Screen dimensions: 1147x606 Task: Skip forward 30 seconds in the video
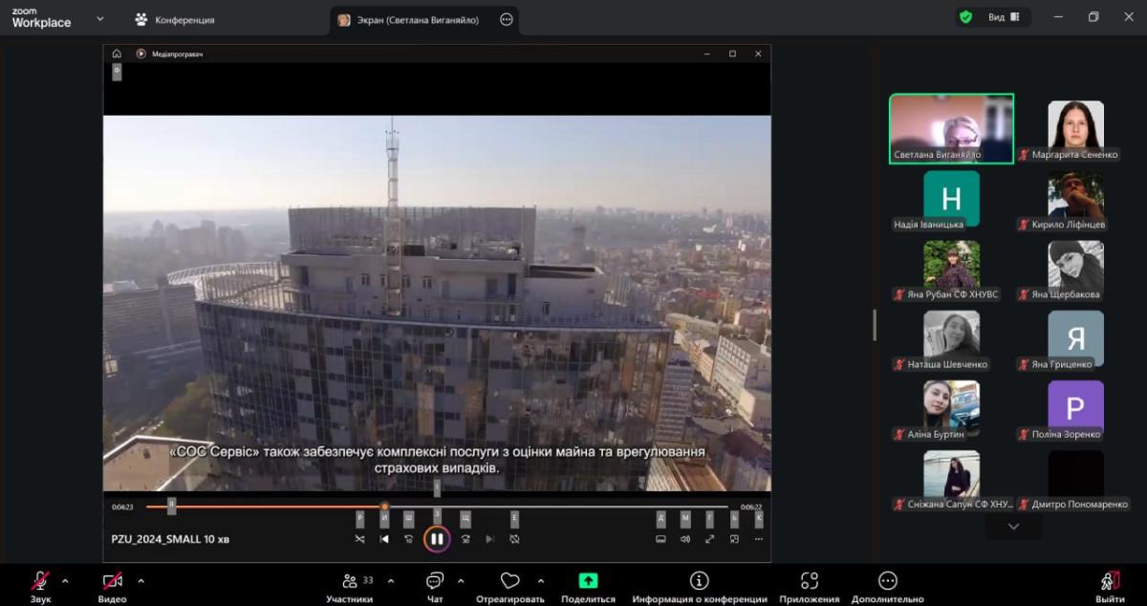pos(465,539)
